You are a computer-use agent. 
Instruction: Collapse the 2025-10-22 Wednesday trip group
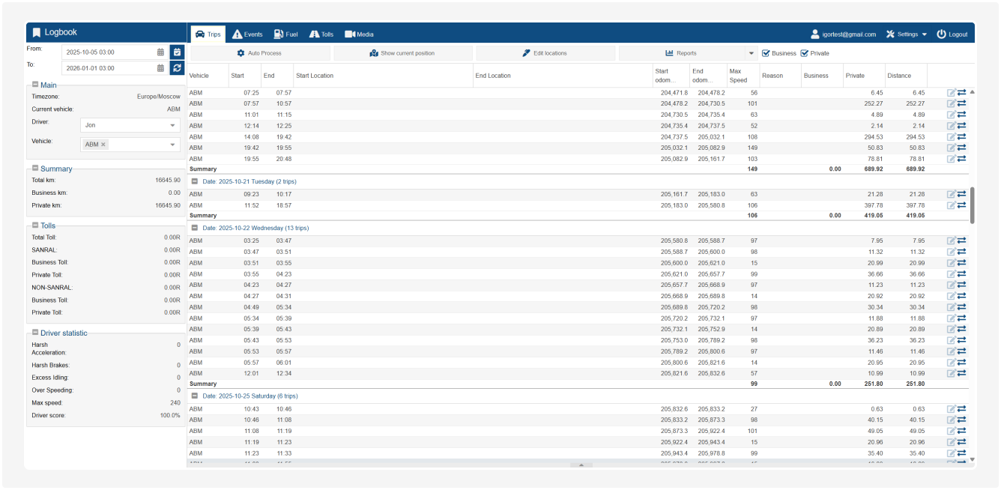[x=194, y=228]
